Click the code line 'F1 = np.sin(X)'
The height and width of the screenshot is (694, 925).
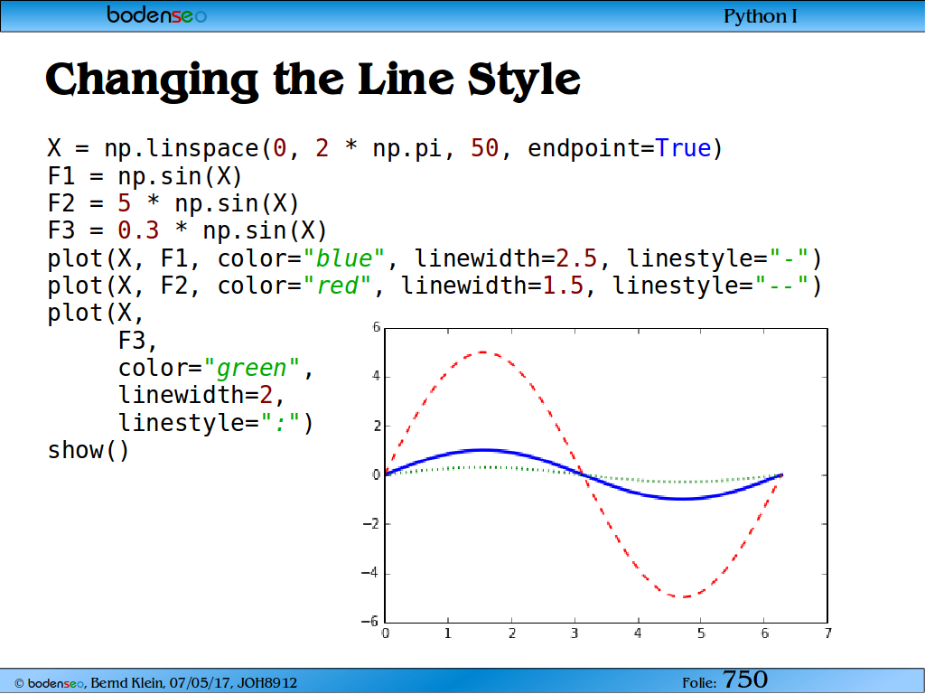coord(145,176)
